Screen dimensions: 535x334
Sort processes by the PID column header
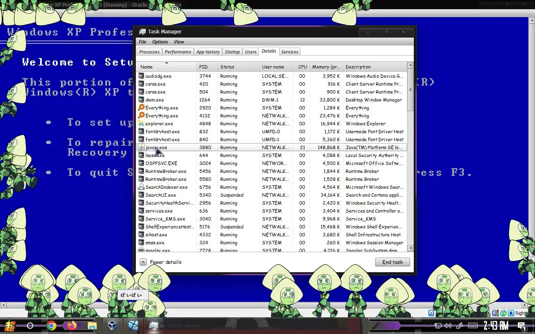[207, 67]
